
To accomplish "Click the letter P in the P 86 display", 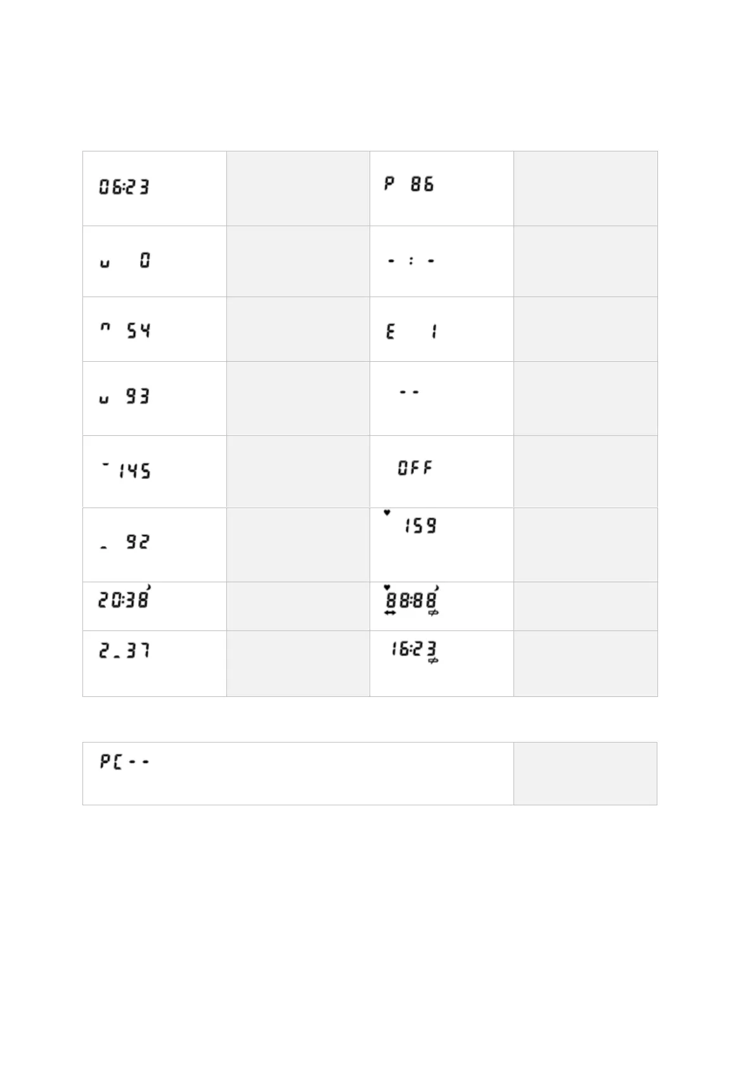I will (390, 184).
